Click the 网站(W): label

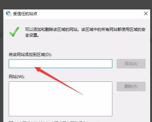pyautogui.click(x=17, y=77)
